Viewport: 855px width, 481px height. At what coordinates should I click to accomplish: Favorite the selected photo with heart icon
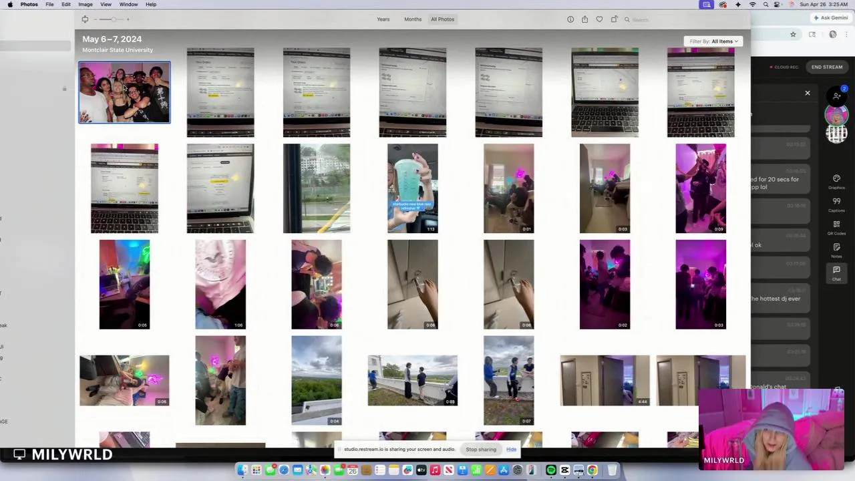599,19
